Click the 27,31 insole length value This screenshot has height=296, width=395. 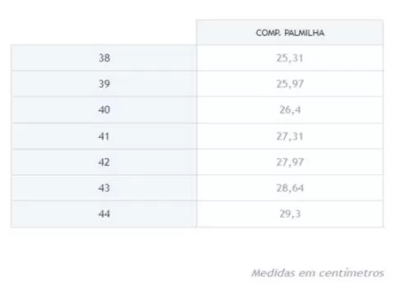pyautogui.click(x=290, y=136)
